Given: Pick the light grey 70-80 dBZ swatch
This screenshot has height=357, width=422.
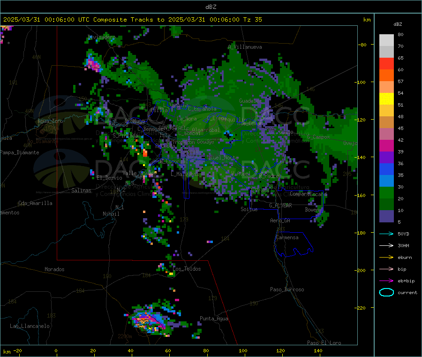Looking at the screenshot, I should pyautogui.click(x=386, y=40).
